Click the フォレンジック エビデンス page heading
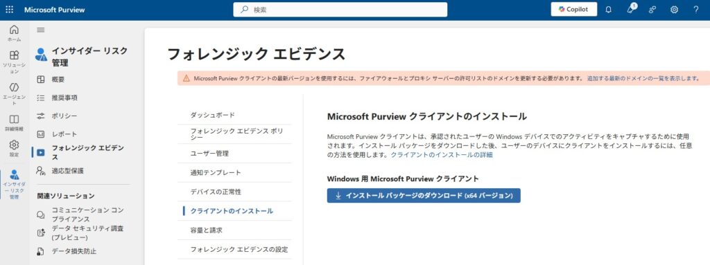 click(x=257, y=54)
